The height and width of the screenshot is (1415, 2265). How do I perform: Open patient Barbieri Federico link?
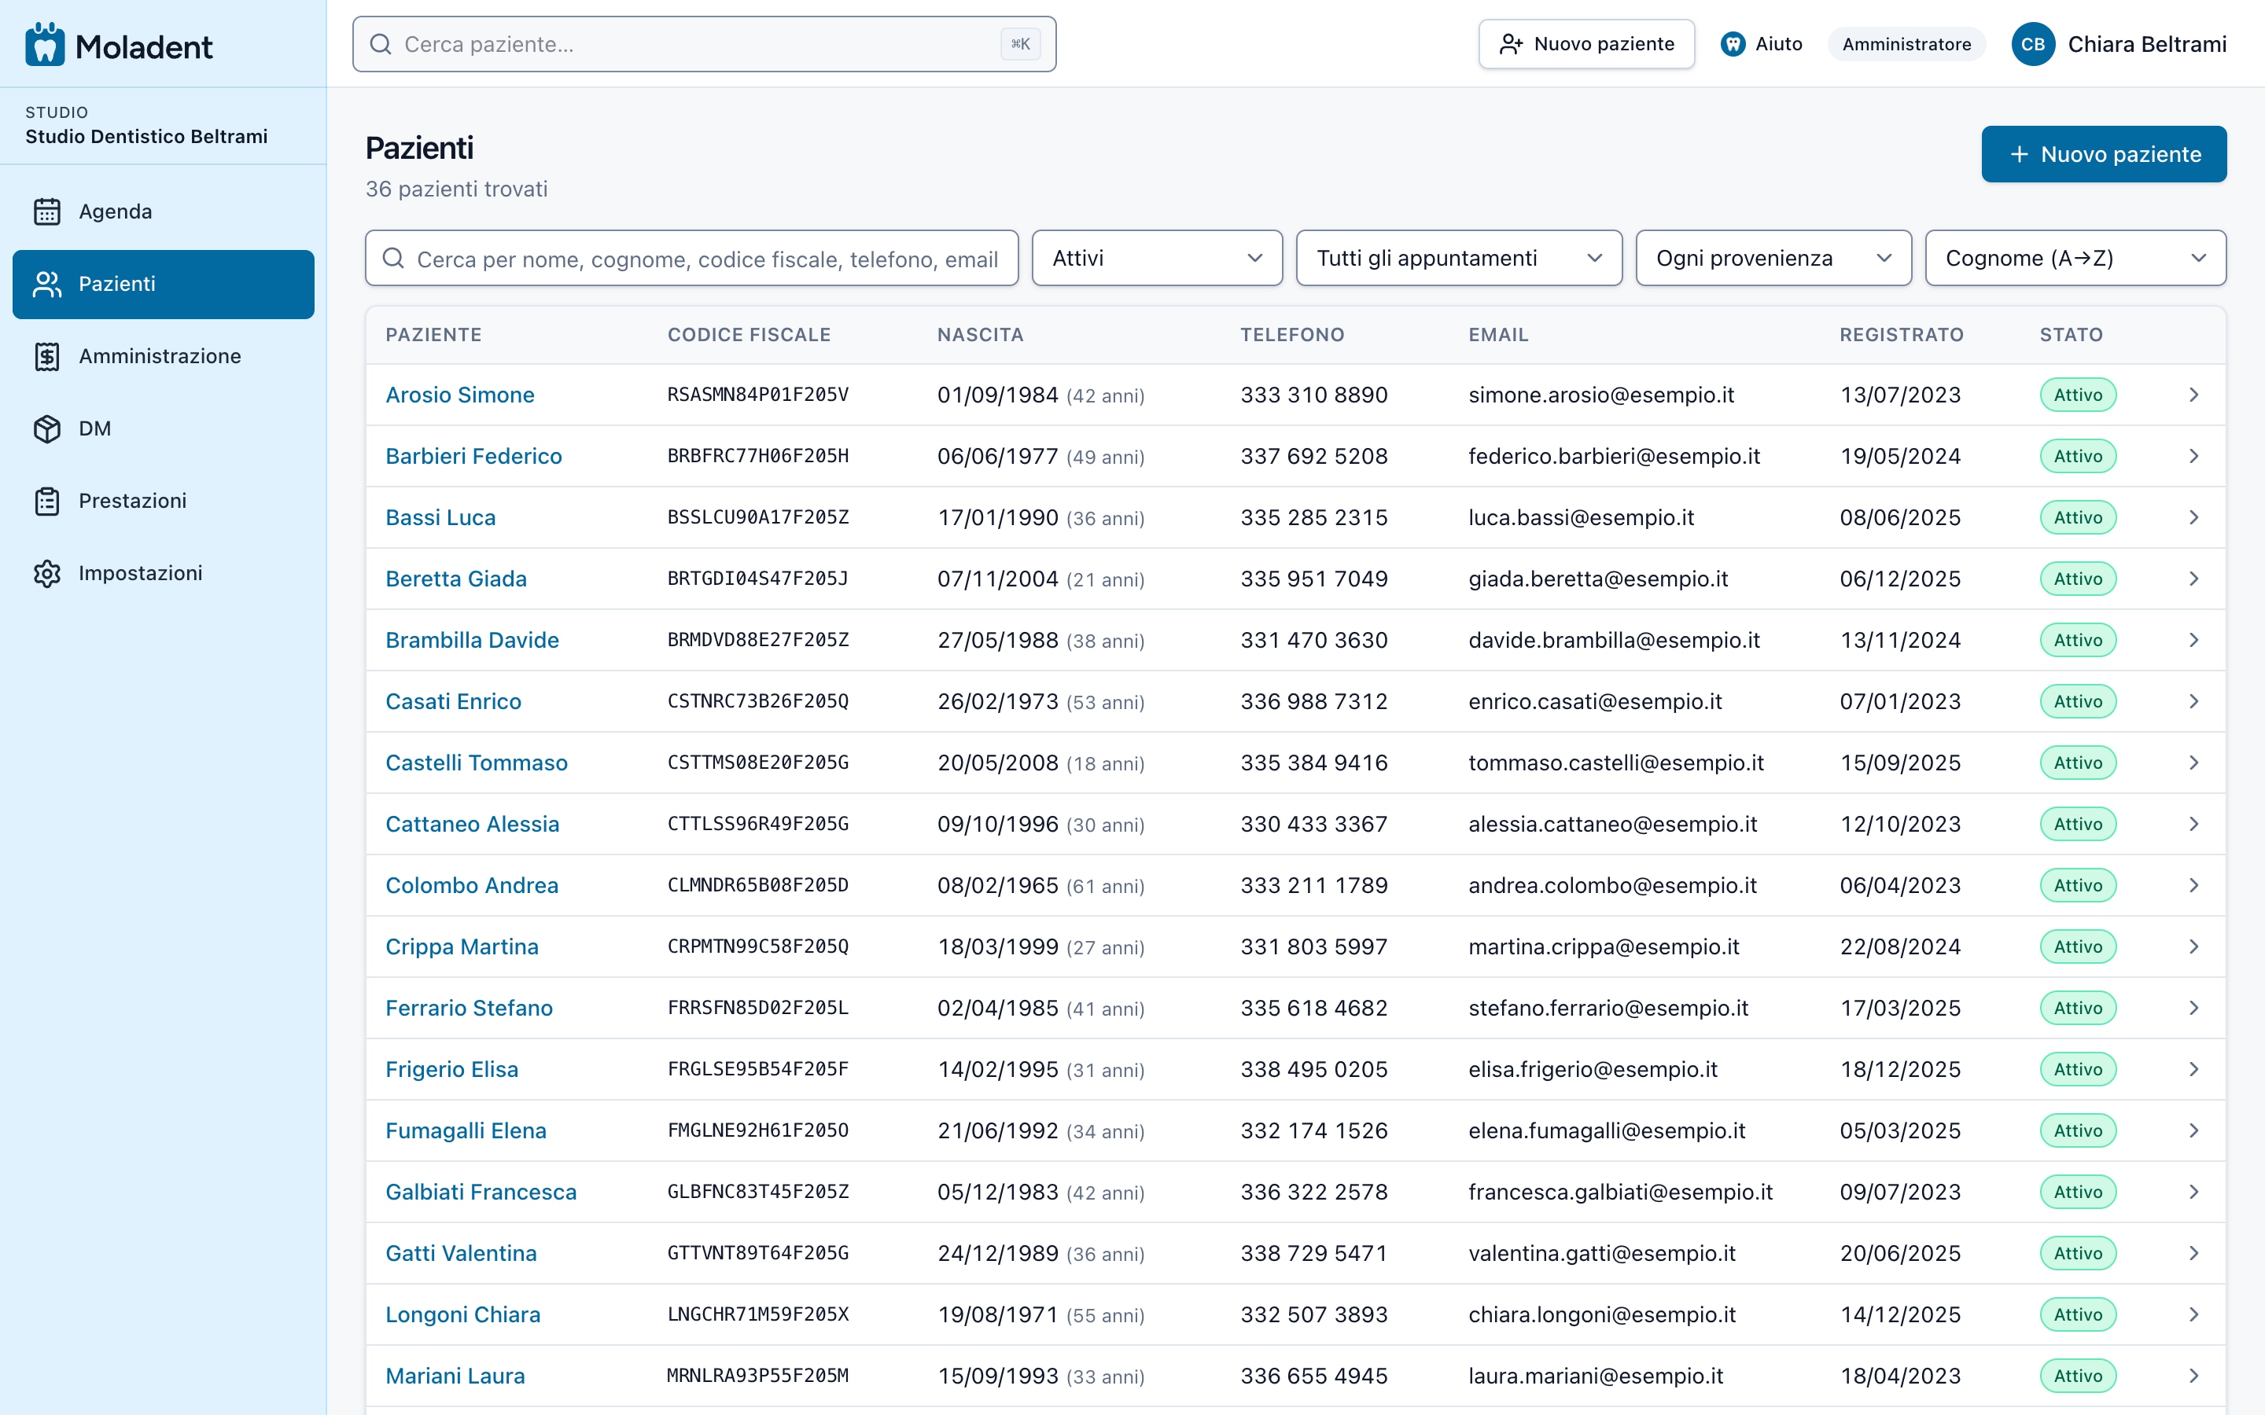[473, 456]
